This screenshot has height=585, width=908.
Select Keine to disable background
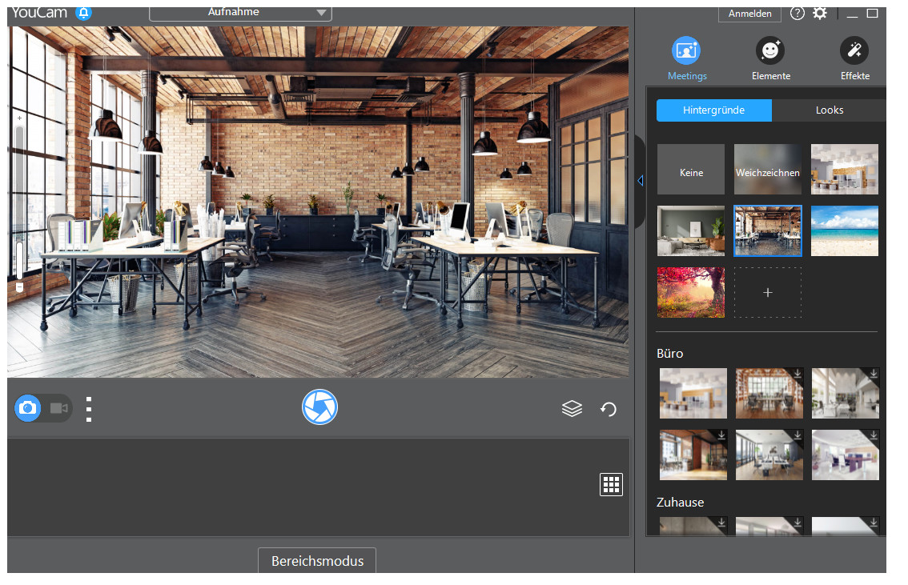click(x=691, y=170)
